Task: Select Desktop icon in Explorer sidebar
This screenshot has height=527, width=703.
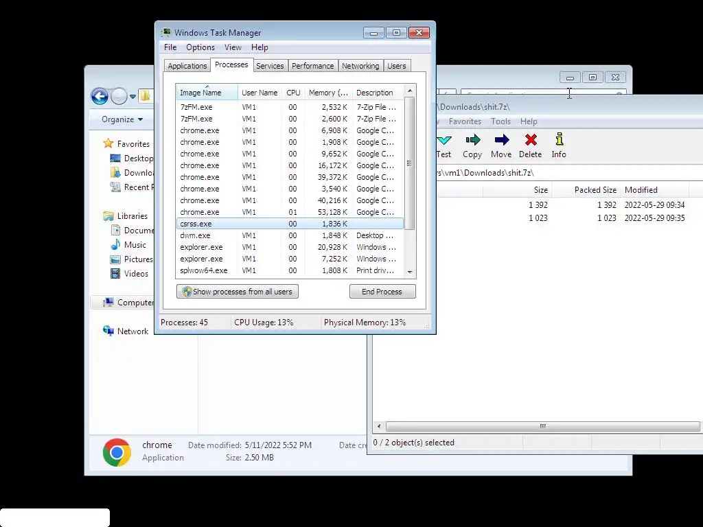Action: (115, 159)
